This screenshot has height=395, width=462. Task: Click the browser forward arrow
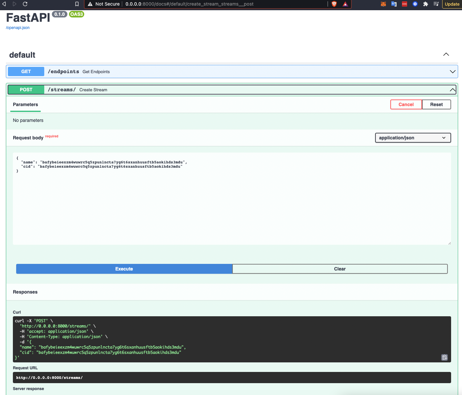[x=15, y=4]
